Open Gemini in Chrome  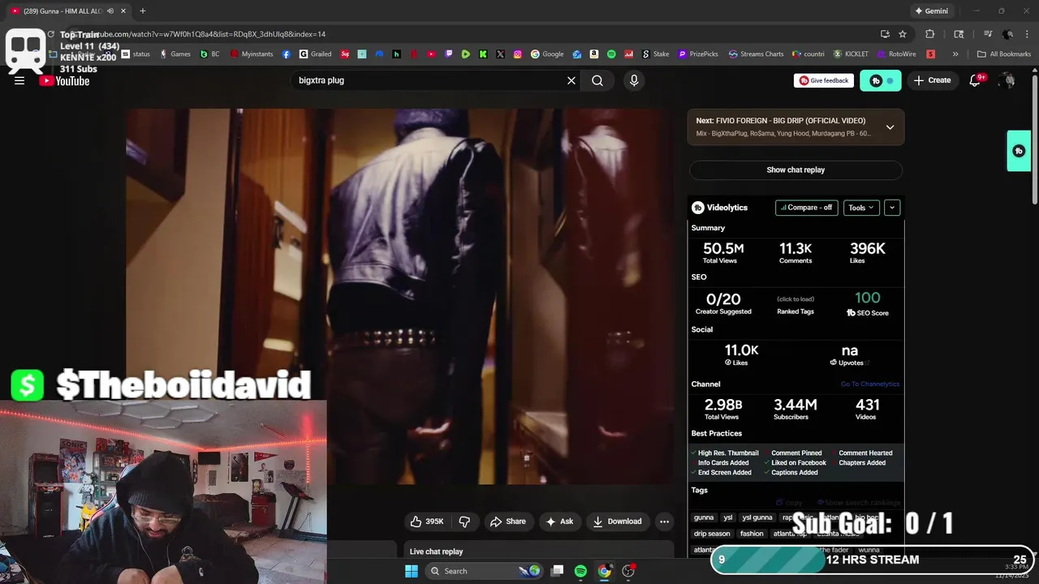tap(931, 11)
